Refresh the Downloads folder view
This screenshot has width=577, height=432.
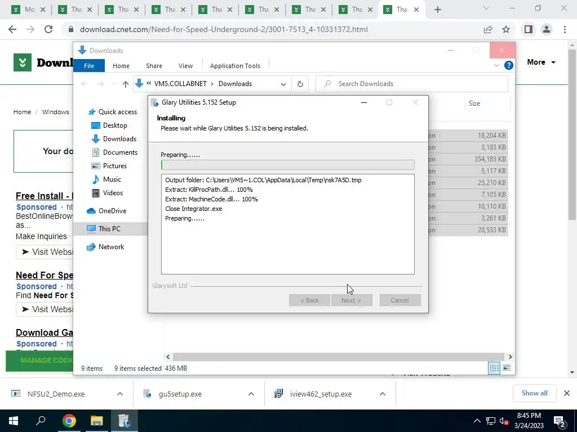coord(300,84)
